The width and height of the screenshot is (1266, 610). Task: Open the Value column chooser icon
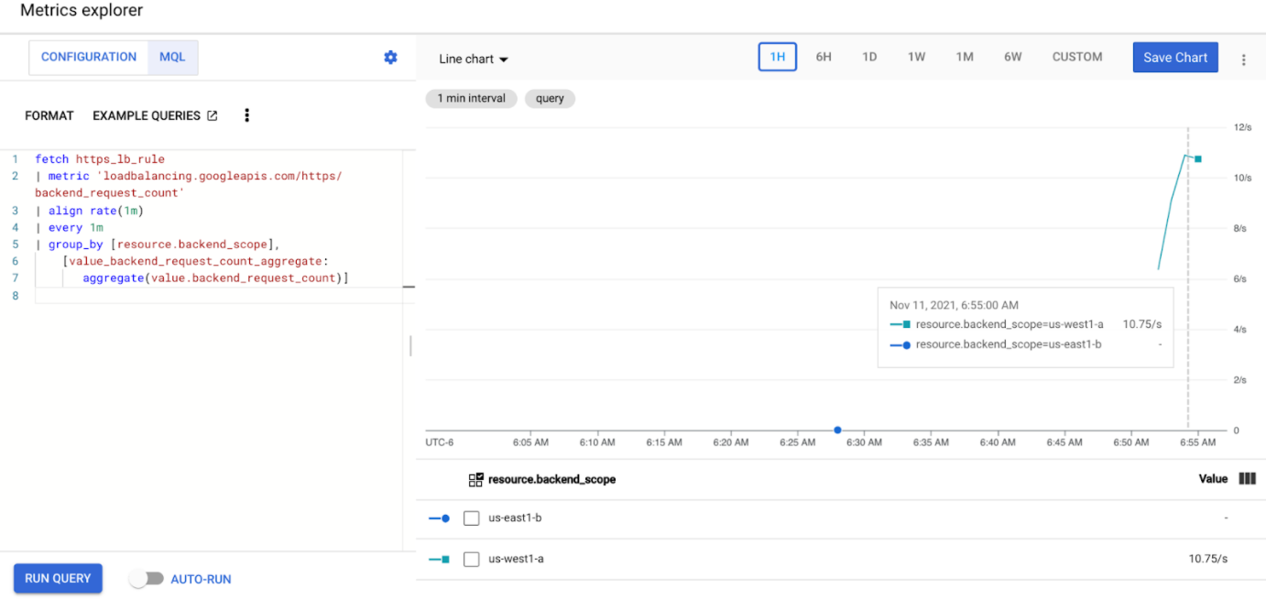click(1246, 479)
